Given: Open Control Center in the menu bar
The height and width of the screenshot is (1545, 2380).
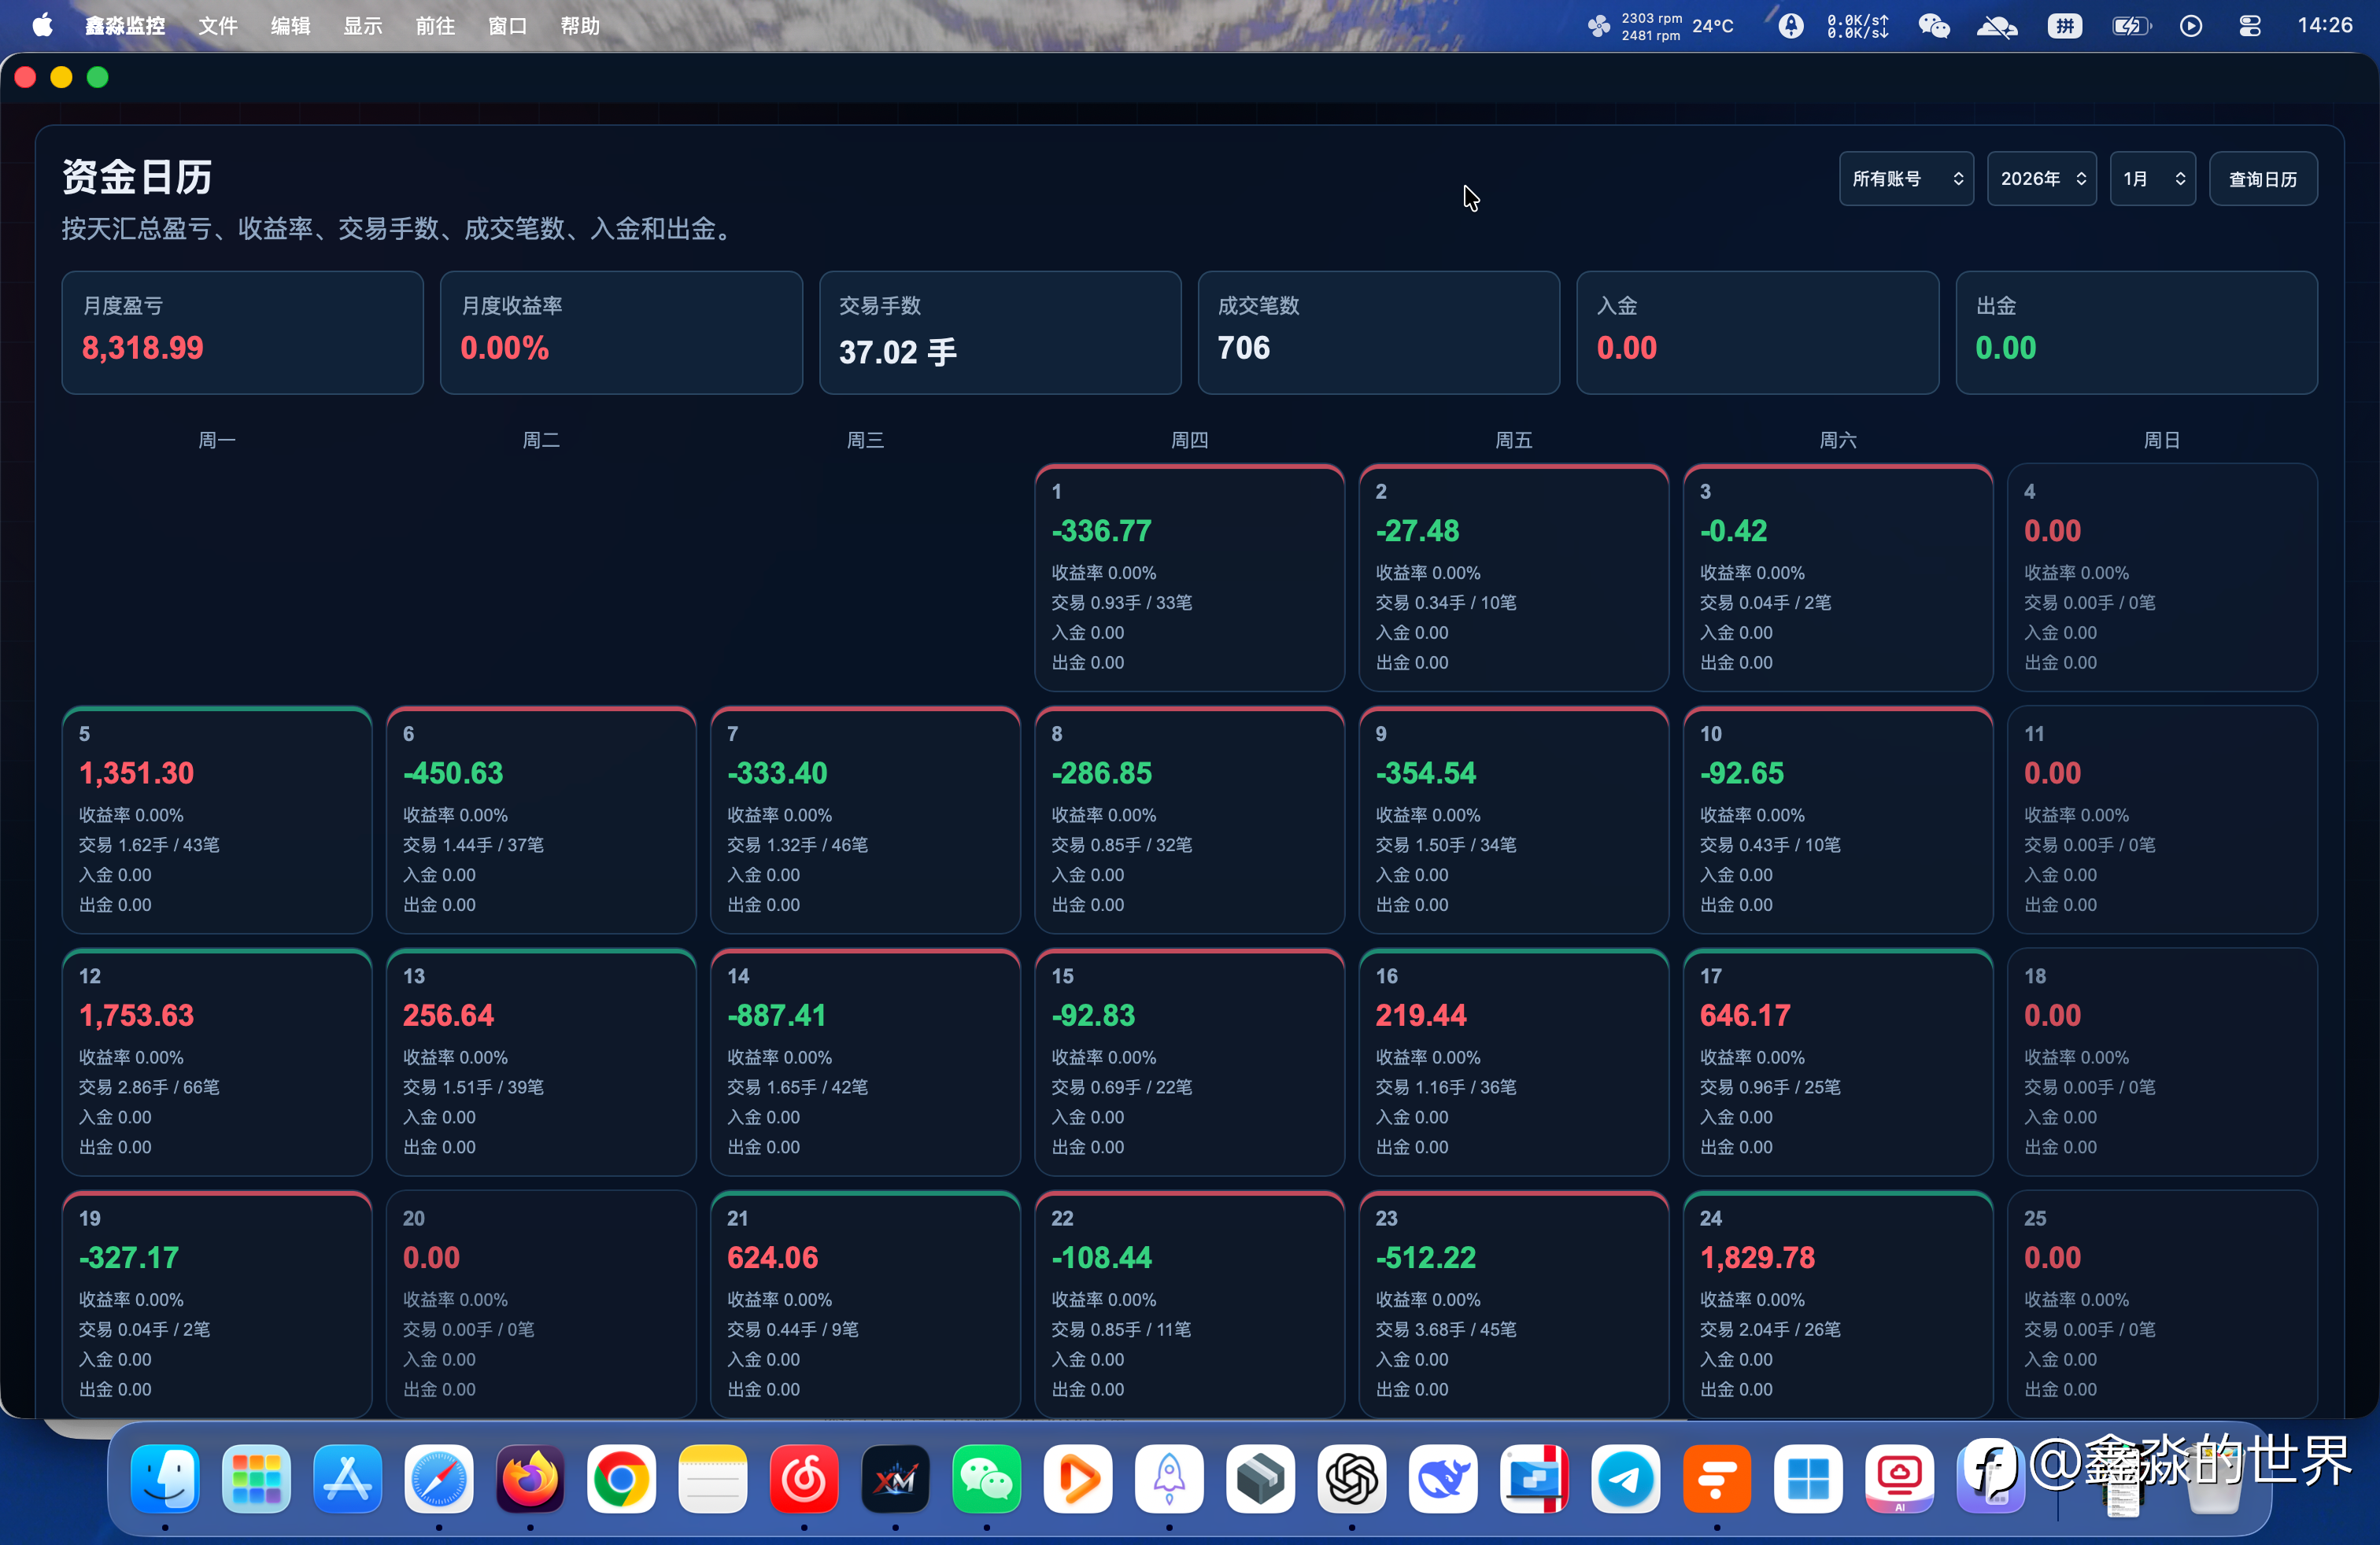Looking at the screenshot, I should (x=2250, y=26).
